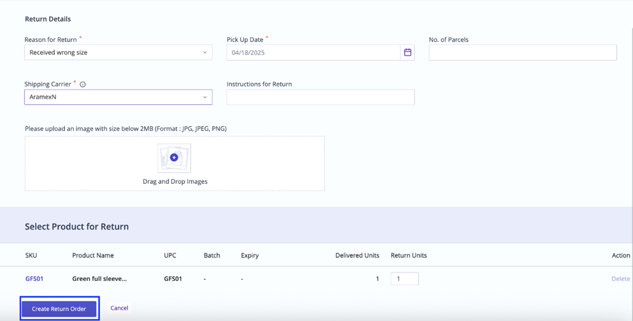Screen dimensions: 633x321
Task: Open the GFS01 SKU link
Action: coord(34,279)
